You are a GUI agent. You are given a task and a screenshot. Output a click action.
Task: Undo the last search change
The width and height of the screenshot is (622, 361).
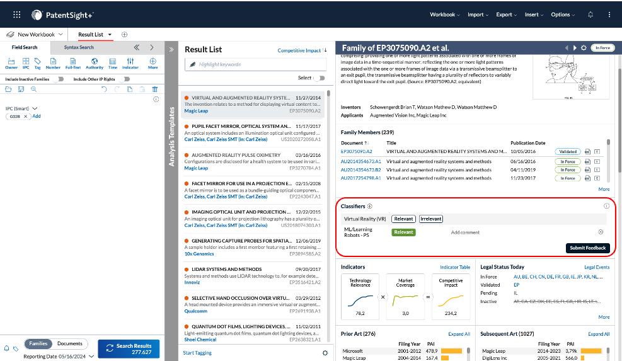[104, 89]
